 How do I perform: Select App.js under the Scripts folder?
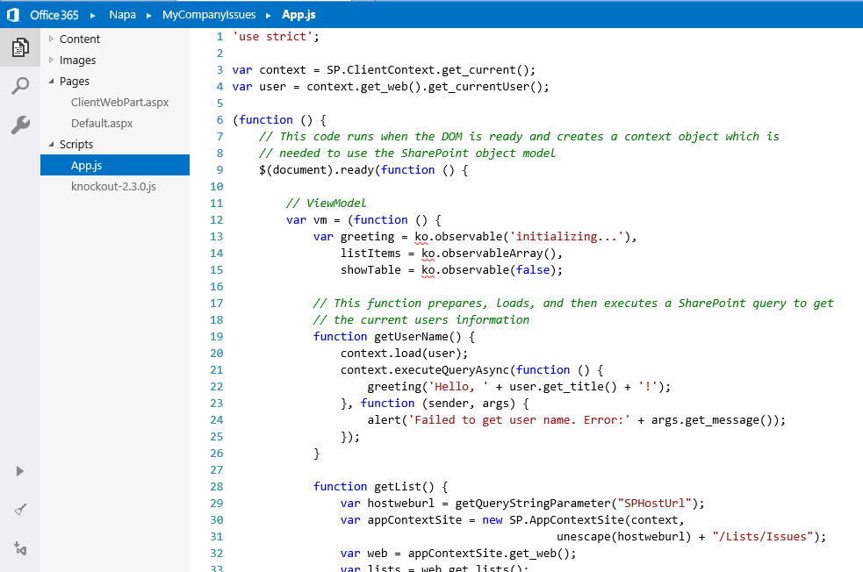tap(86, 165)
